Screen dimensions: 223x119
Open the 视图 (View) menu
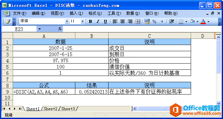click(57, 13)
